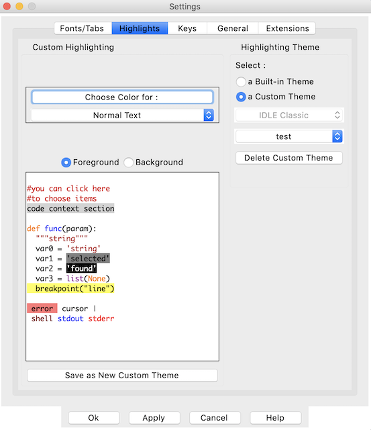Image resolution: width=371 pixels, height=430 pixels.
Task: Switch to the Fonts/Tabs tab
Action: pyautogui.click(x=83, y=28)
